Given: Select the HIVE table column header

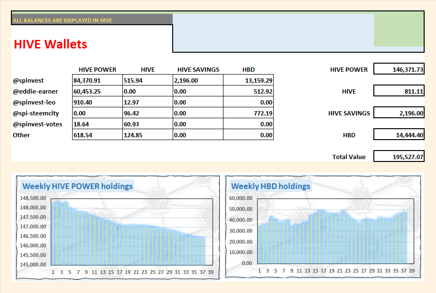Looking at the screenshot, I should [148, 69].
